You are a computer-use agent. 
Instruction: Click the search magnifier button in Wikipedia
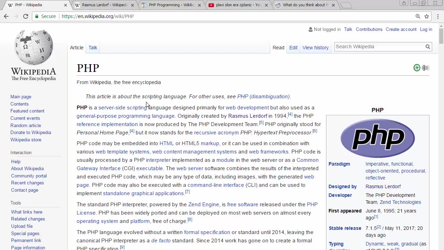click(428, 47)
